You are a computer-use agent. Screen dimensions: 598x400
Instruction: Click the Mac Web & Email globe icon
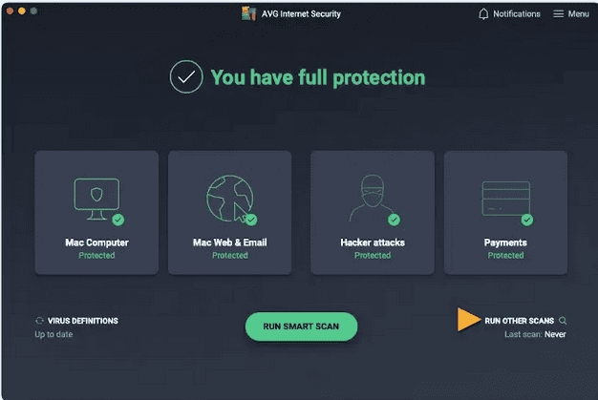click(x=230, y=199)
